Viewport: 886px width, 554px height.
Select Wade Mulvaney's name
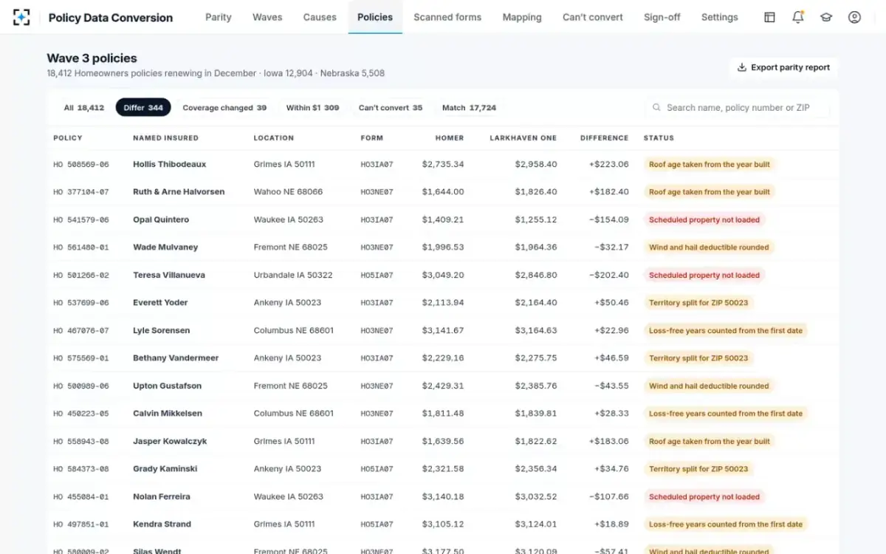point(165,247)
